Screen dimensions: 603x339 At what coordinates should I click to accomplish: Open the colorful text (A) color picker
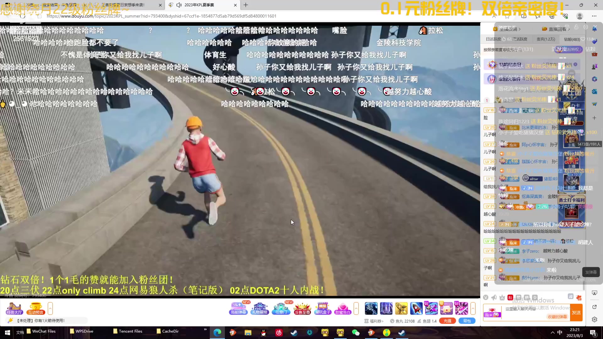(502, 298)
